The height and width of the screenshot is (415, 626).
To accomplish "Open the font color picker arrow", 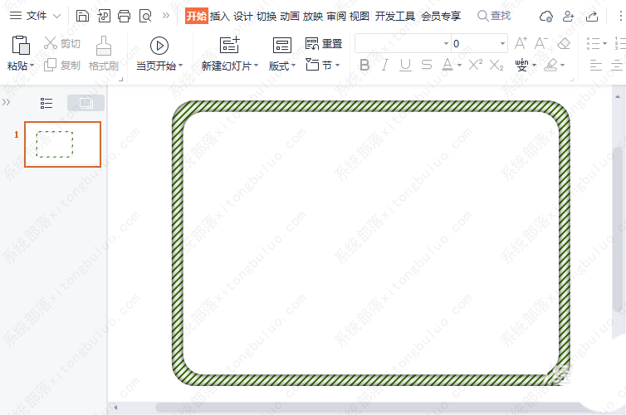I will tap(459, 66).
